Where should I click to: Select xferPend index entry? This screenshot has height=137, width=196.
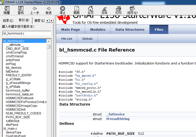(12, 125)
